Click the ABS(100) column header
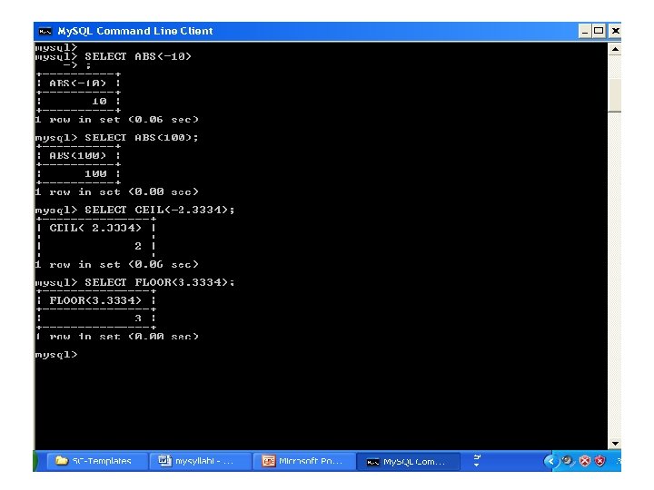This screenshot has height=490, width=654. [x=78, y=155]
